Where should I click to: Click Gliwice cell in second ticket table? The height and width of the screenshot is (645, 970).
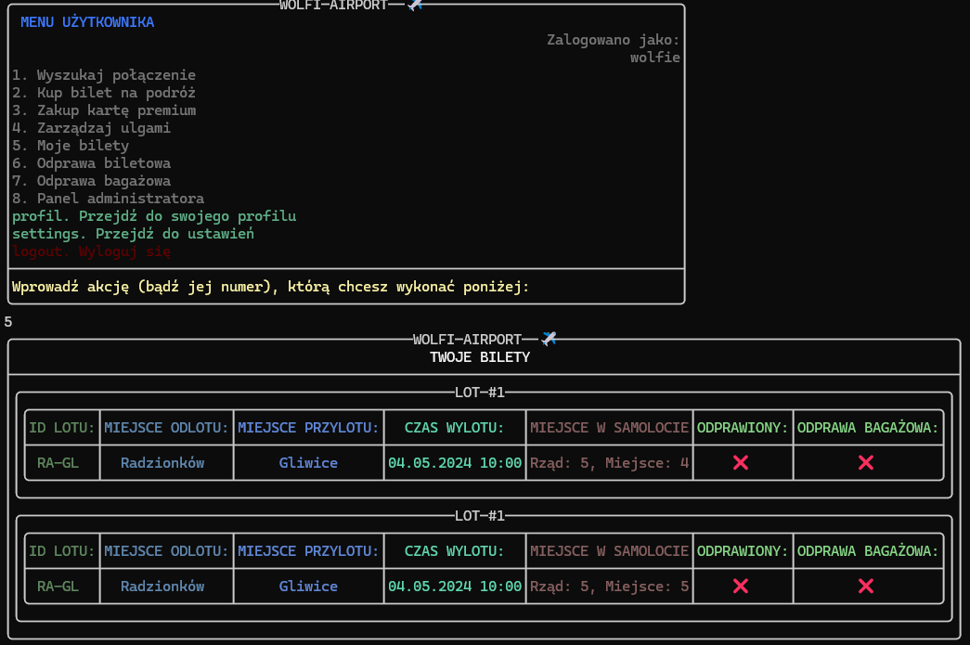[308, 587]
